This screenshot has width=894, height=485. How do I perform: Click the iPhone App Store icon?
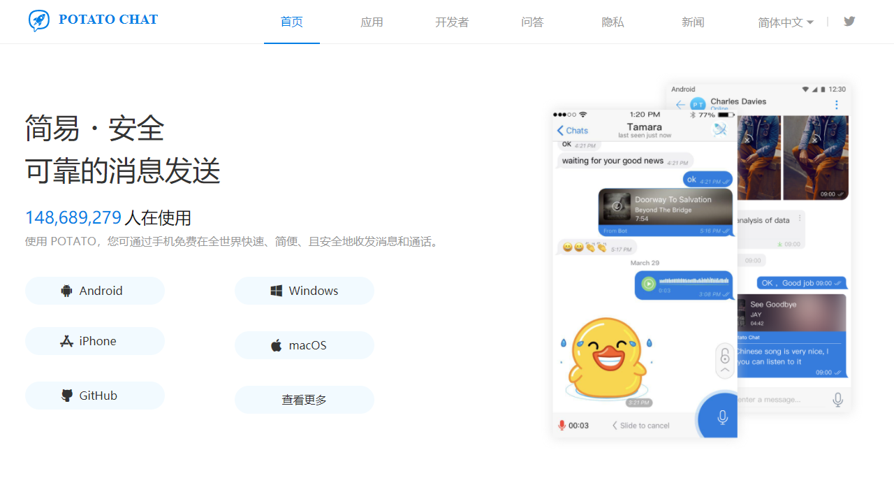pos(67,341)
